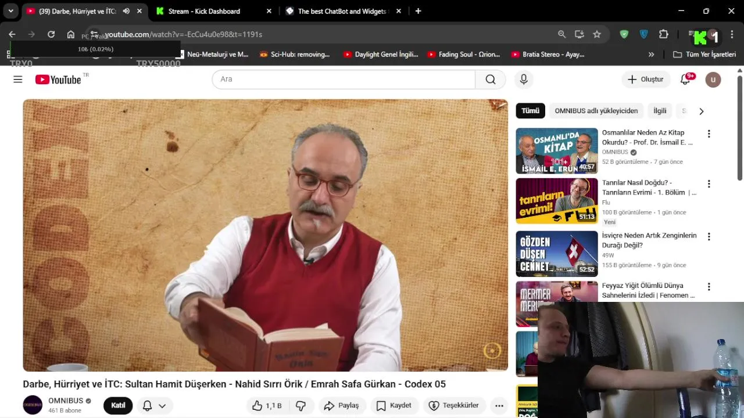Open Daylight Genel İngili bookmark
The height and width of the screenshot is (418, 744).
[381, 55]
